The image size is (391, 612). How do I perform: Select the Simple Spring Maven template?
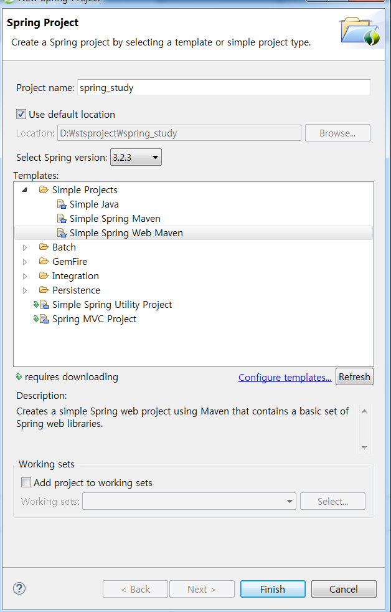115,219
